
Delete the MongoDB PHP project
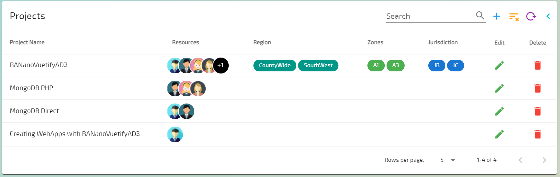537,88
